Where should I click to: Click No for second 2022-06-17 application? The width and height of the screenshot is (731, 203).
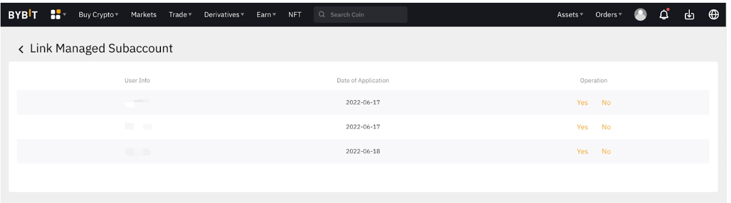click(606, 127)
